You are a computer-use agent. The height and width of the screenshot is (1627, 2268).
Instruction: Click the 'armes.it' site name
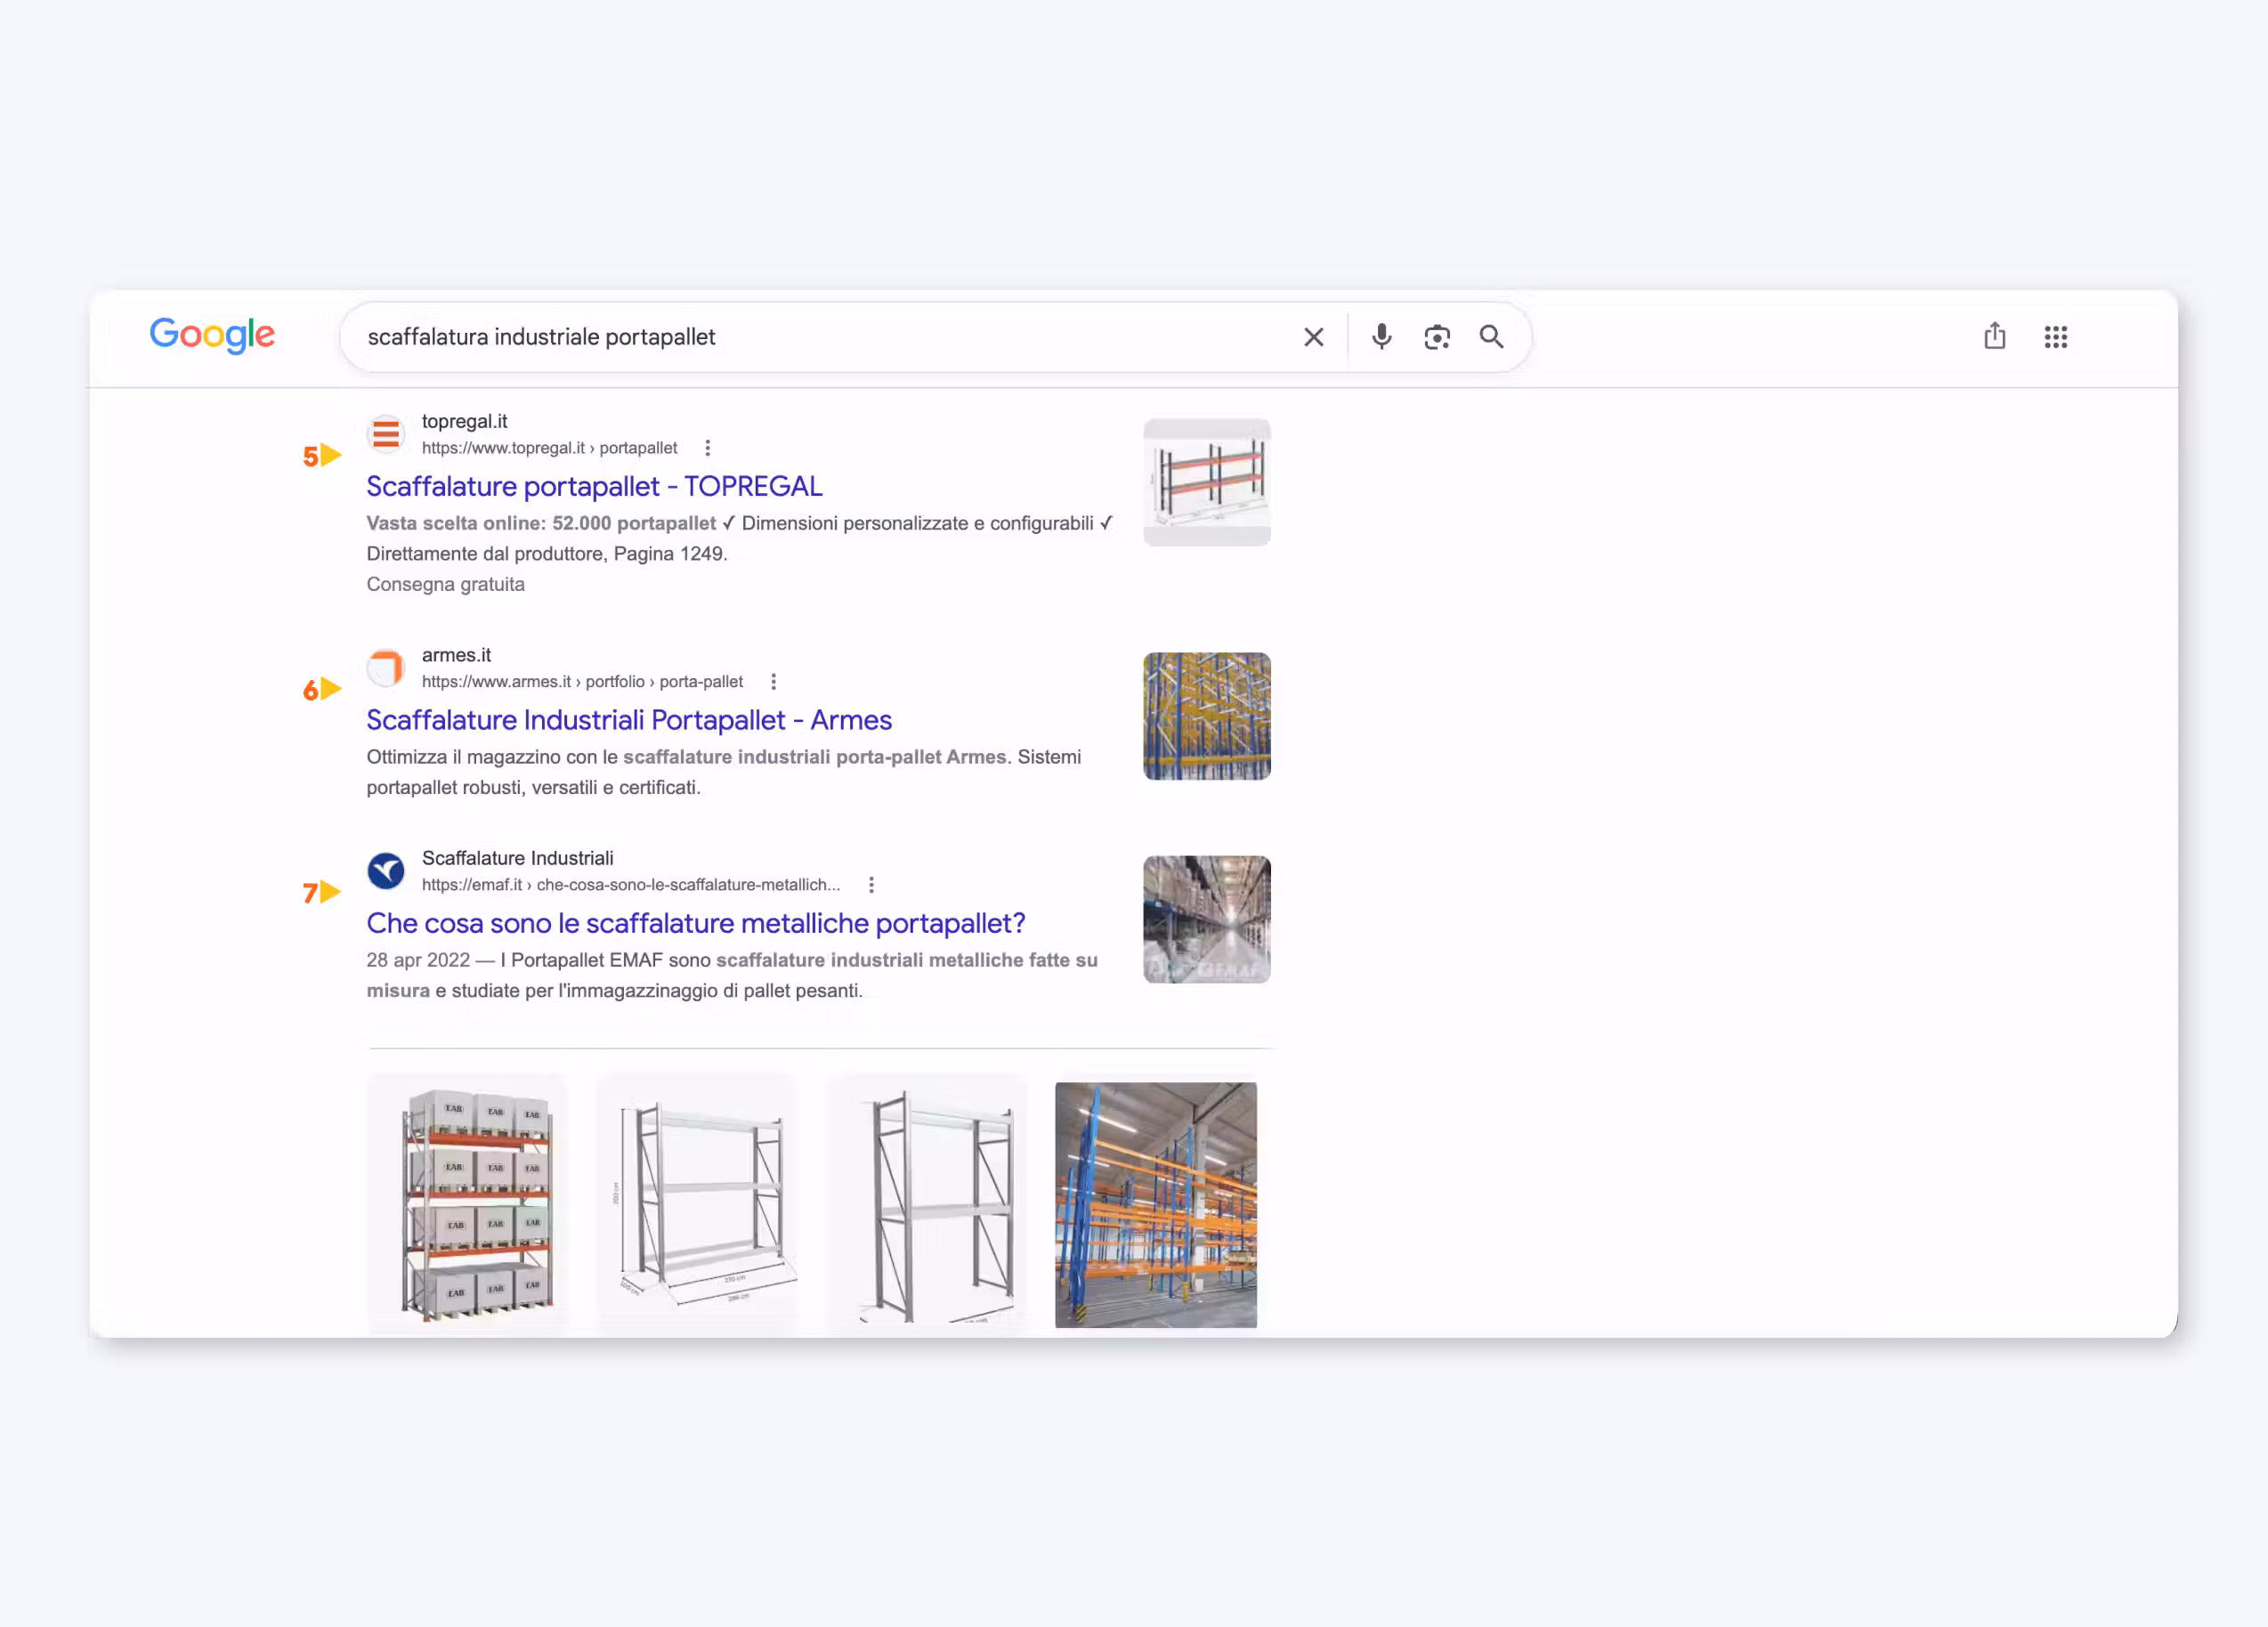coord(456,655)
